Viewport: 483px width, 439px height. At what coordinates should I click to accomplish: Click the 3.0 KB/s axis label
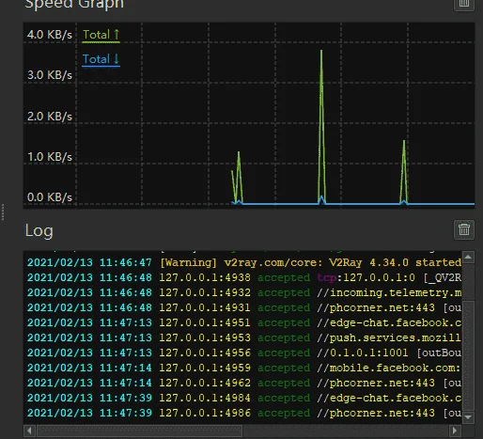coord(50,75)
